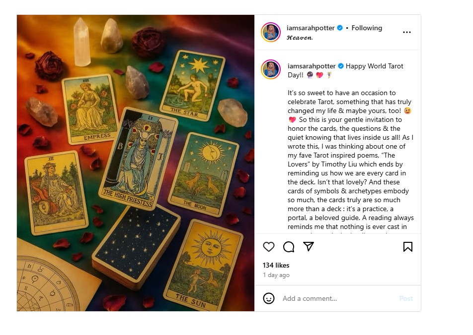The height and width of the screenshot is (335, 473).
Task: Click the tarot cards post image
Action: [136, 163]
